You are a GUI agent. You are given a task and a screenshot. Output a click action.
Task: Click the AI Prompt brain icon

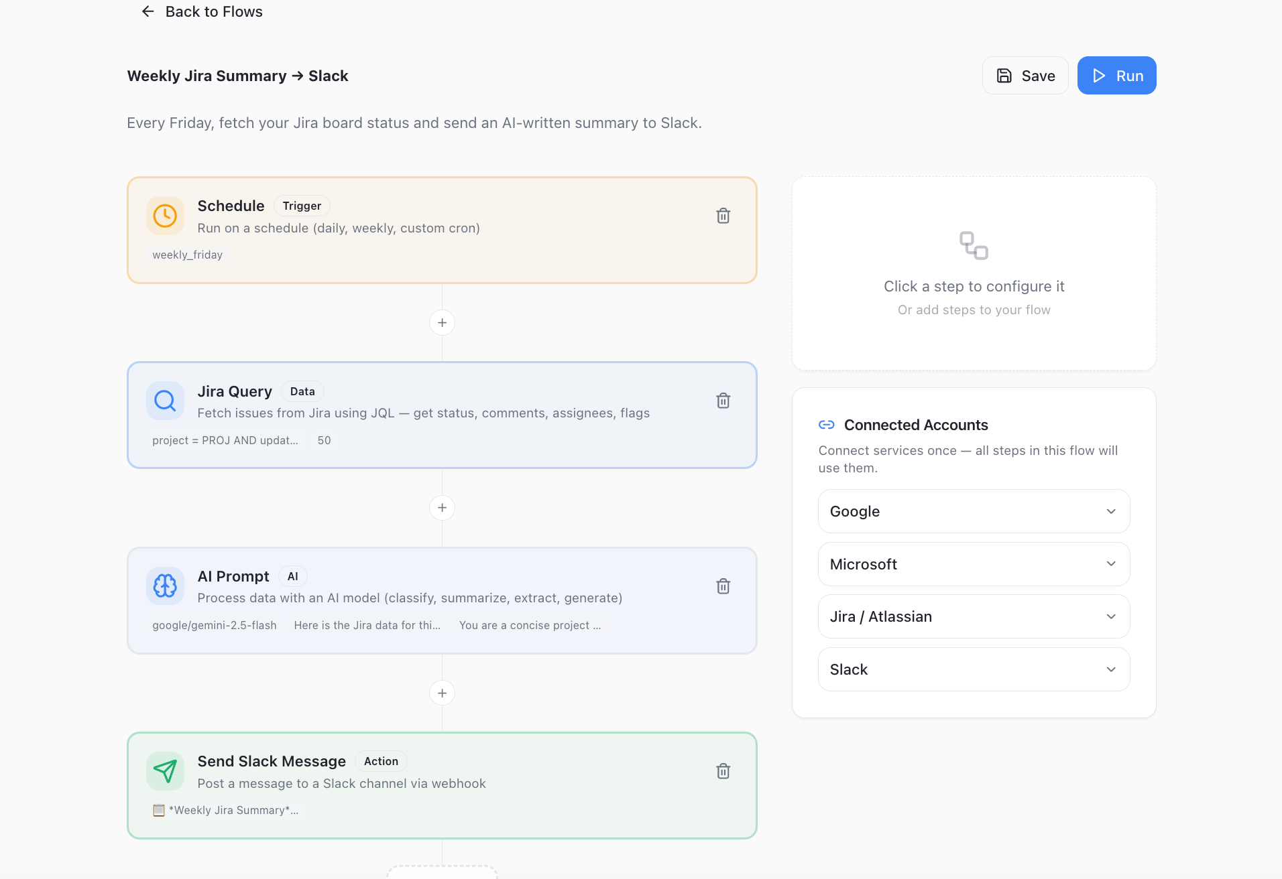click(165, 586)
